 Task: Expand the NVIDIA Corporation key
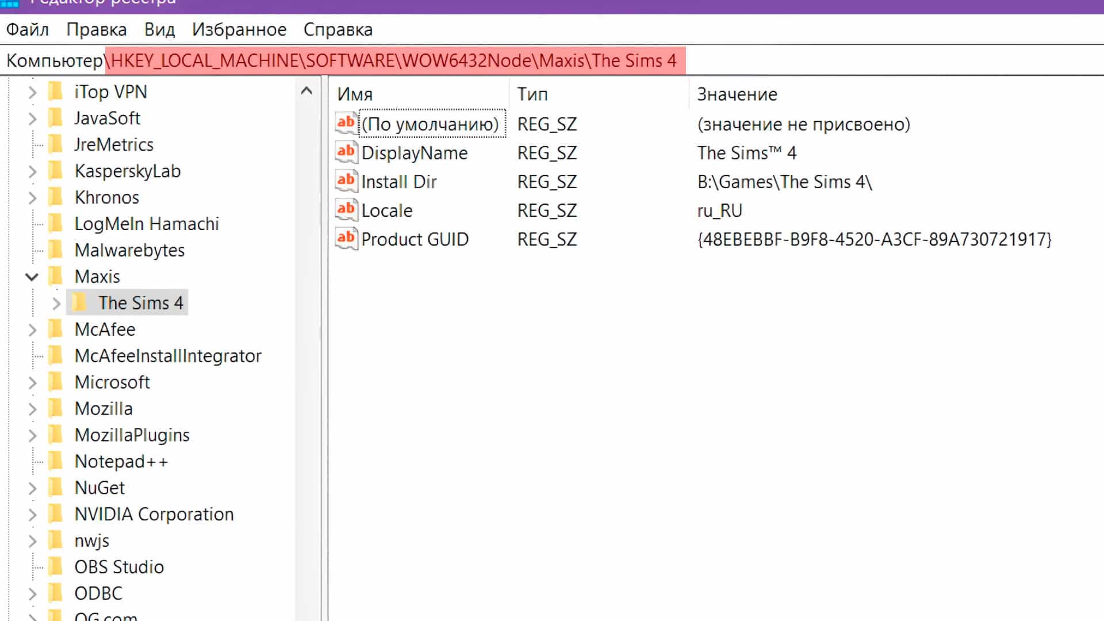(32, 515)
